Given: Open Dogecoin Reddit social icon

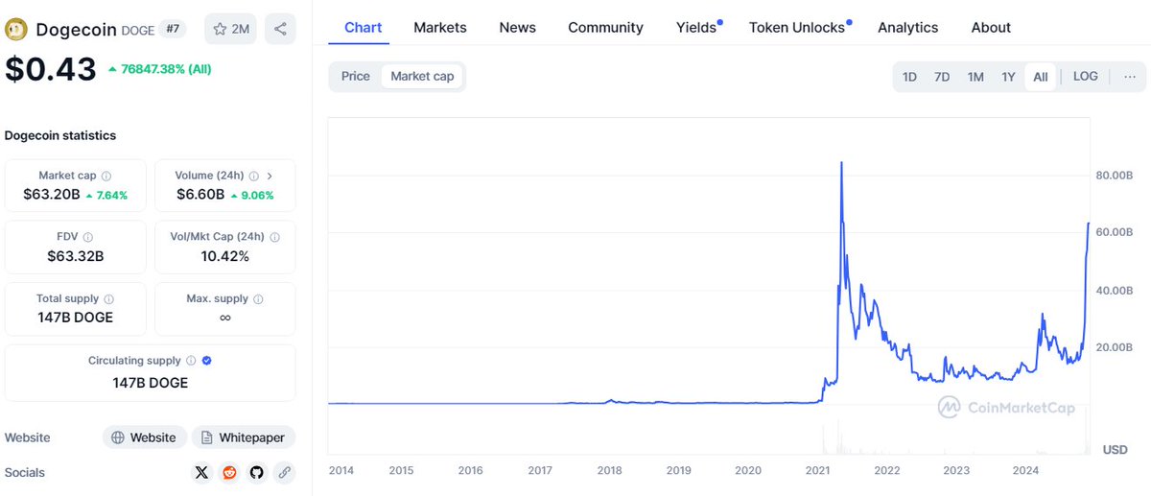Looking at the screenshot, I should coord(229,472).
